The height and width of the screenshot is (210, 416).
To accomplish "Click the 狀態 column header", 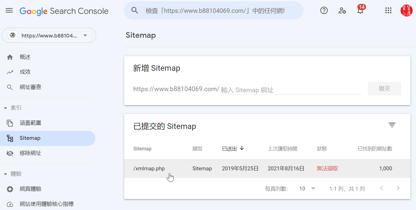I will click(x=322, y=149).
